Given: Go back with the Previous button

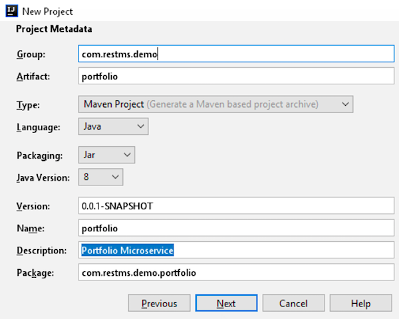Looking at the screenshot, I should tap(159, 304).
